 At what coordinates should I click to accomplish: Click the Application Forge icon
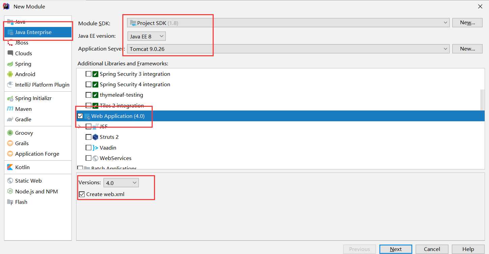10,154
